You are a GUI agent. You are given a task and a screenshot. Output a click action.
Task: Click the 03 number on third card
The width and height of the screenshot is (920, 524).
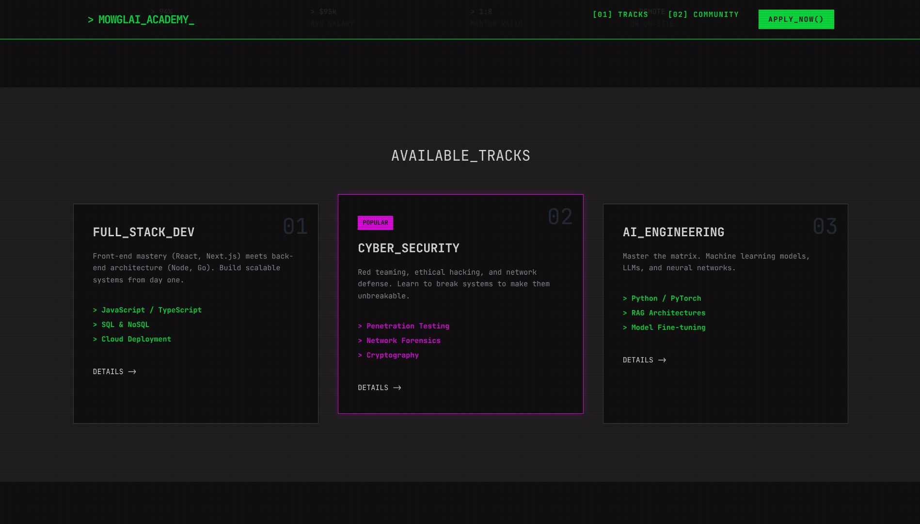[825, 227]
